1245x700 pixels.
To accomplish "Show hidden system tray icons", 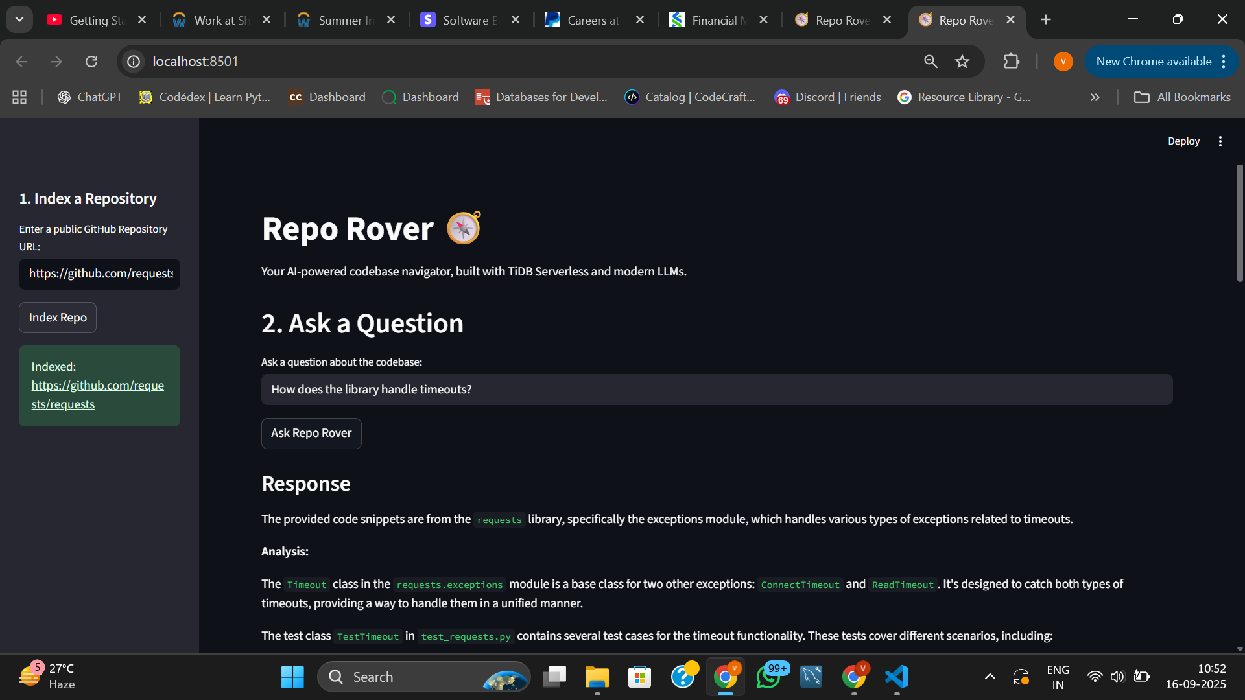I will tap(990, 677).
